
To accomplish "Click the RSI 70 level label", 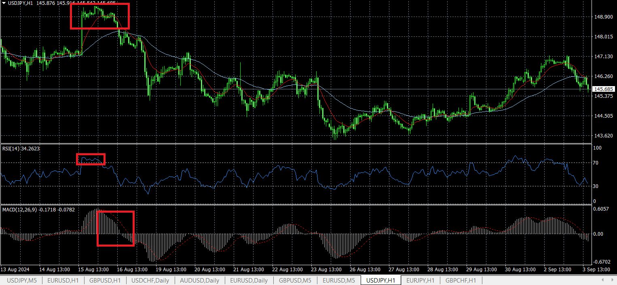I will tap(596, 163).
